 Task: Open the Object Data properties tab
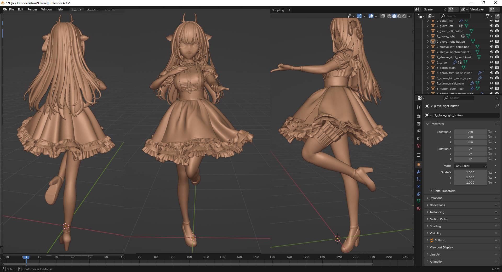[419, 201]
